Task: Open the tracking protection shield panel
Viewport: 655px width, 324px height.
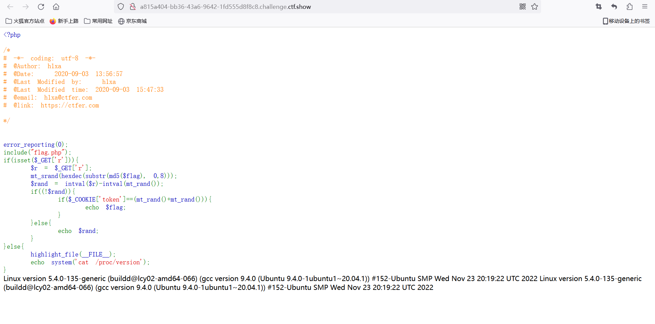Action: coord(121,7)
